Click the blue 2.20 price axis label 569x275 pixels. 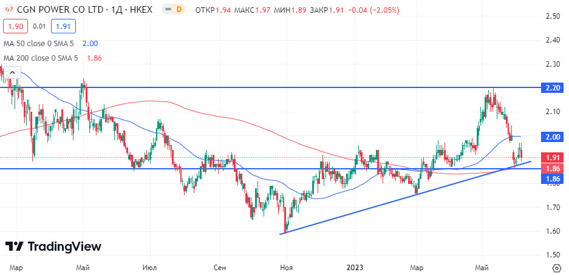tap(552, 87)
